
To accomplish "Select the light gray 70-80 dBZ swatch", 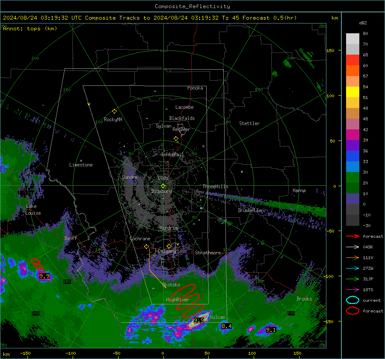I will pyautogui.click(x=352, y=39).
